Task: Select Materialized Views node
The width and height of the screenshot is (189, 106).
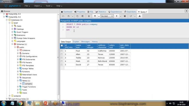Action: click(30, 74)
